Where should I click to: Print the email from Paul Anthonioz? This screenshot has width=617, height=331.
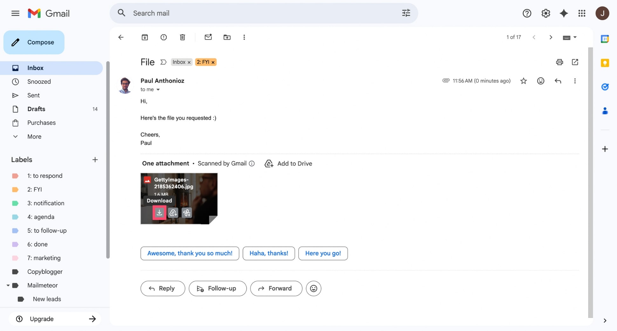click(559, 62)
